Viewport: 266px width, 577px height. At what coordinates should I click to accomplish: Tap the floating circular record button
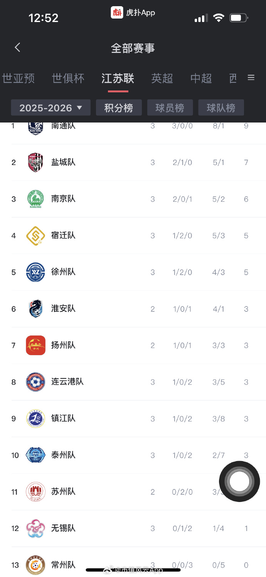coord(239,481)
